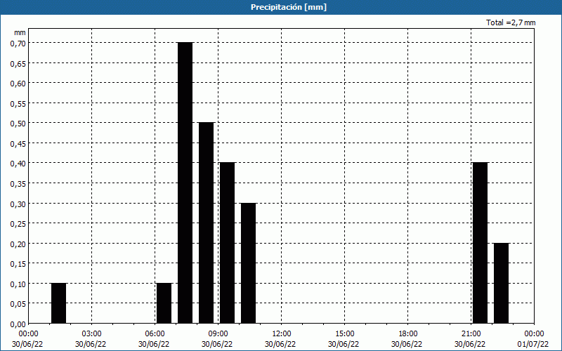Click the 0,55 y-axis label
562x351 pixels.
(18, 103)
